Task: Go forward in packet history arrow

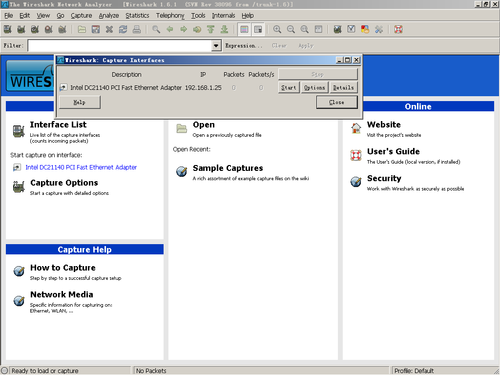Action: (x=184, y=29)
